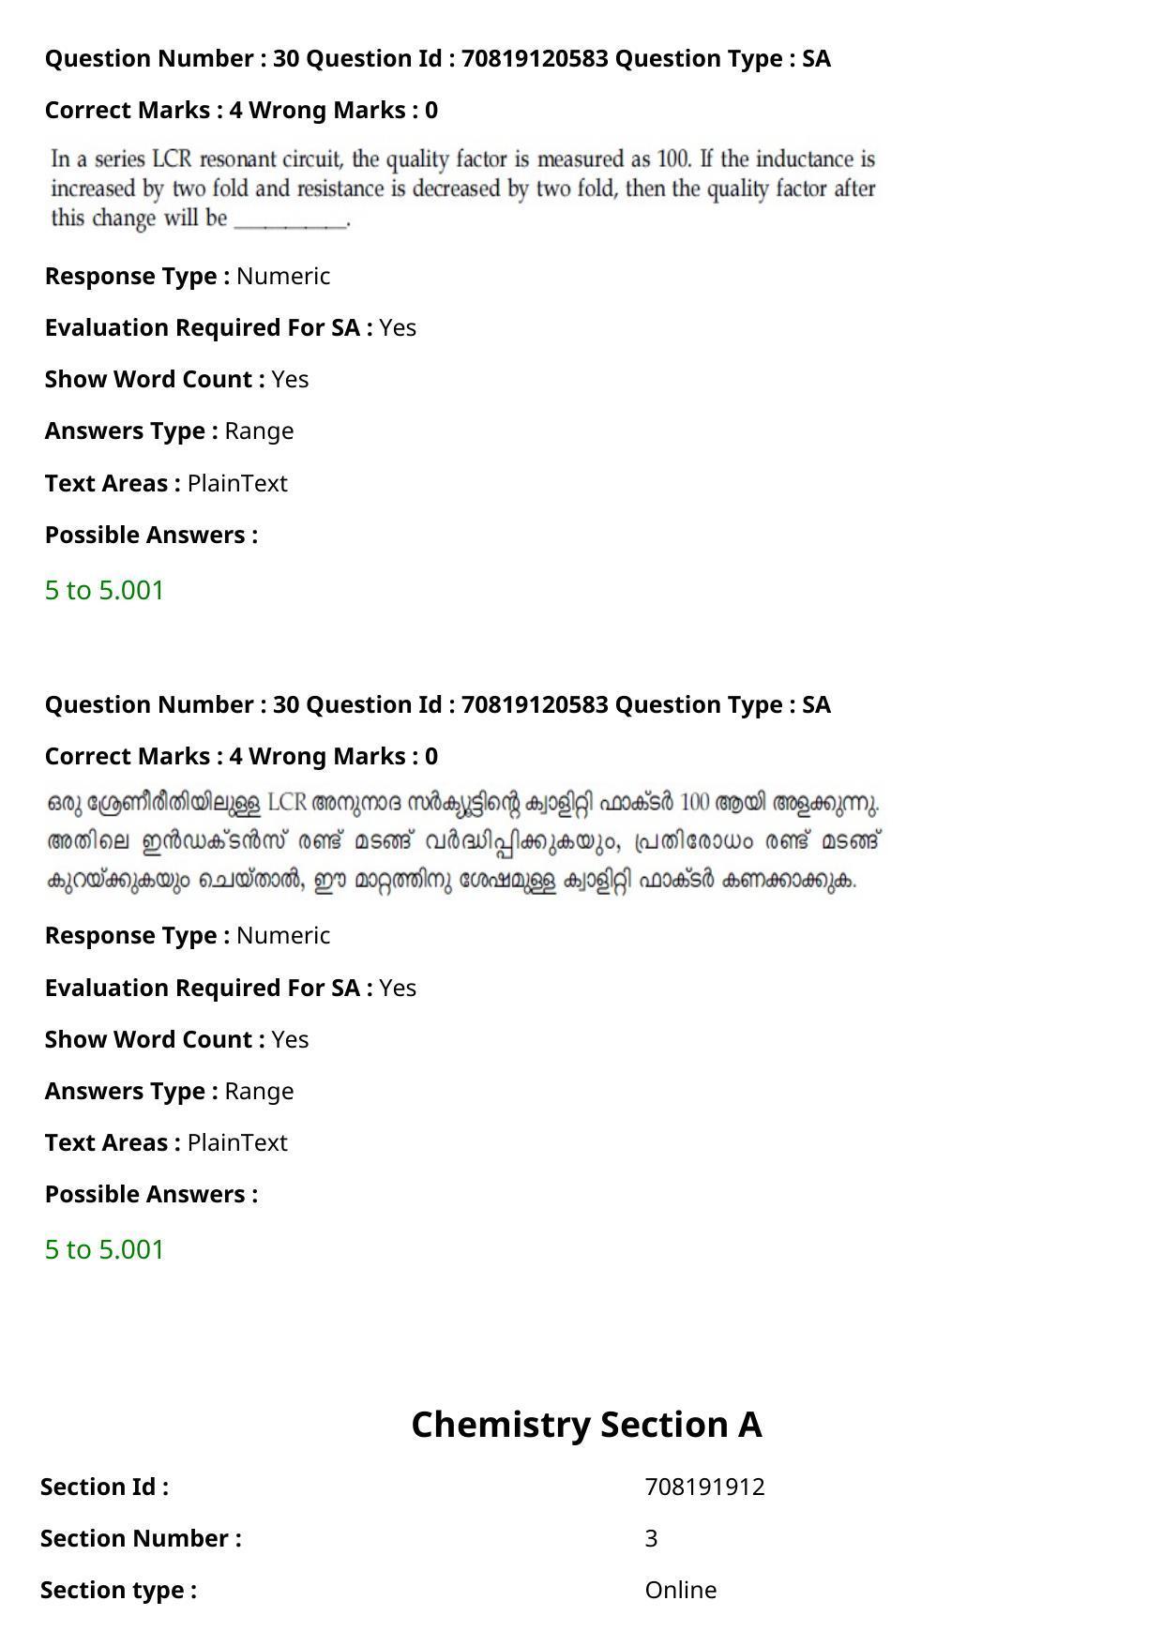This screenshot has height=1646, width=1163.
Task: Click the Section type value Online
Action: [681, 1590]
